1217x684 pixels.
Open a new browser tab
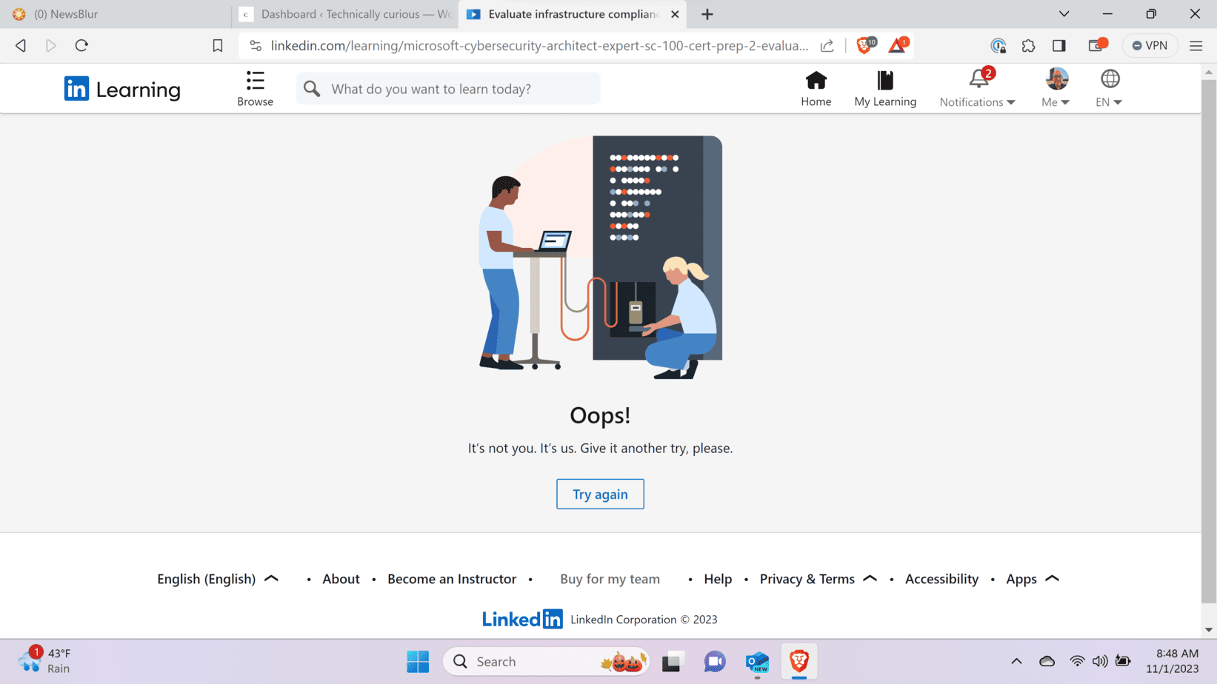[x=707, y=14]
